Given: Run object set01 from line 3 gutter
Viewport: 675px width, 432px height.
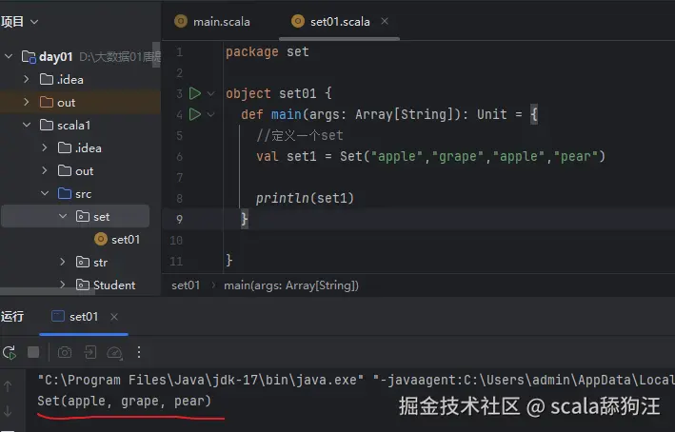Looking at the screenshot, I should click(x=195, y=93).
